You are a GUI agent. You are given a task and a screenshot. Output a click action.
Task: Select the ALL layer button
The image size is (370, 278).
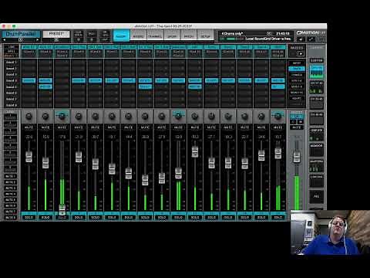click(316, 196)
